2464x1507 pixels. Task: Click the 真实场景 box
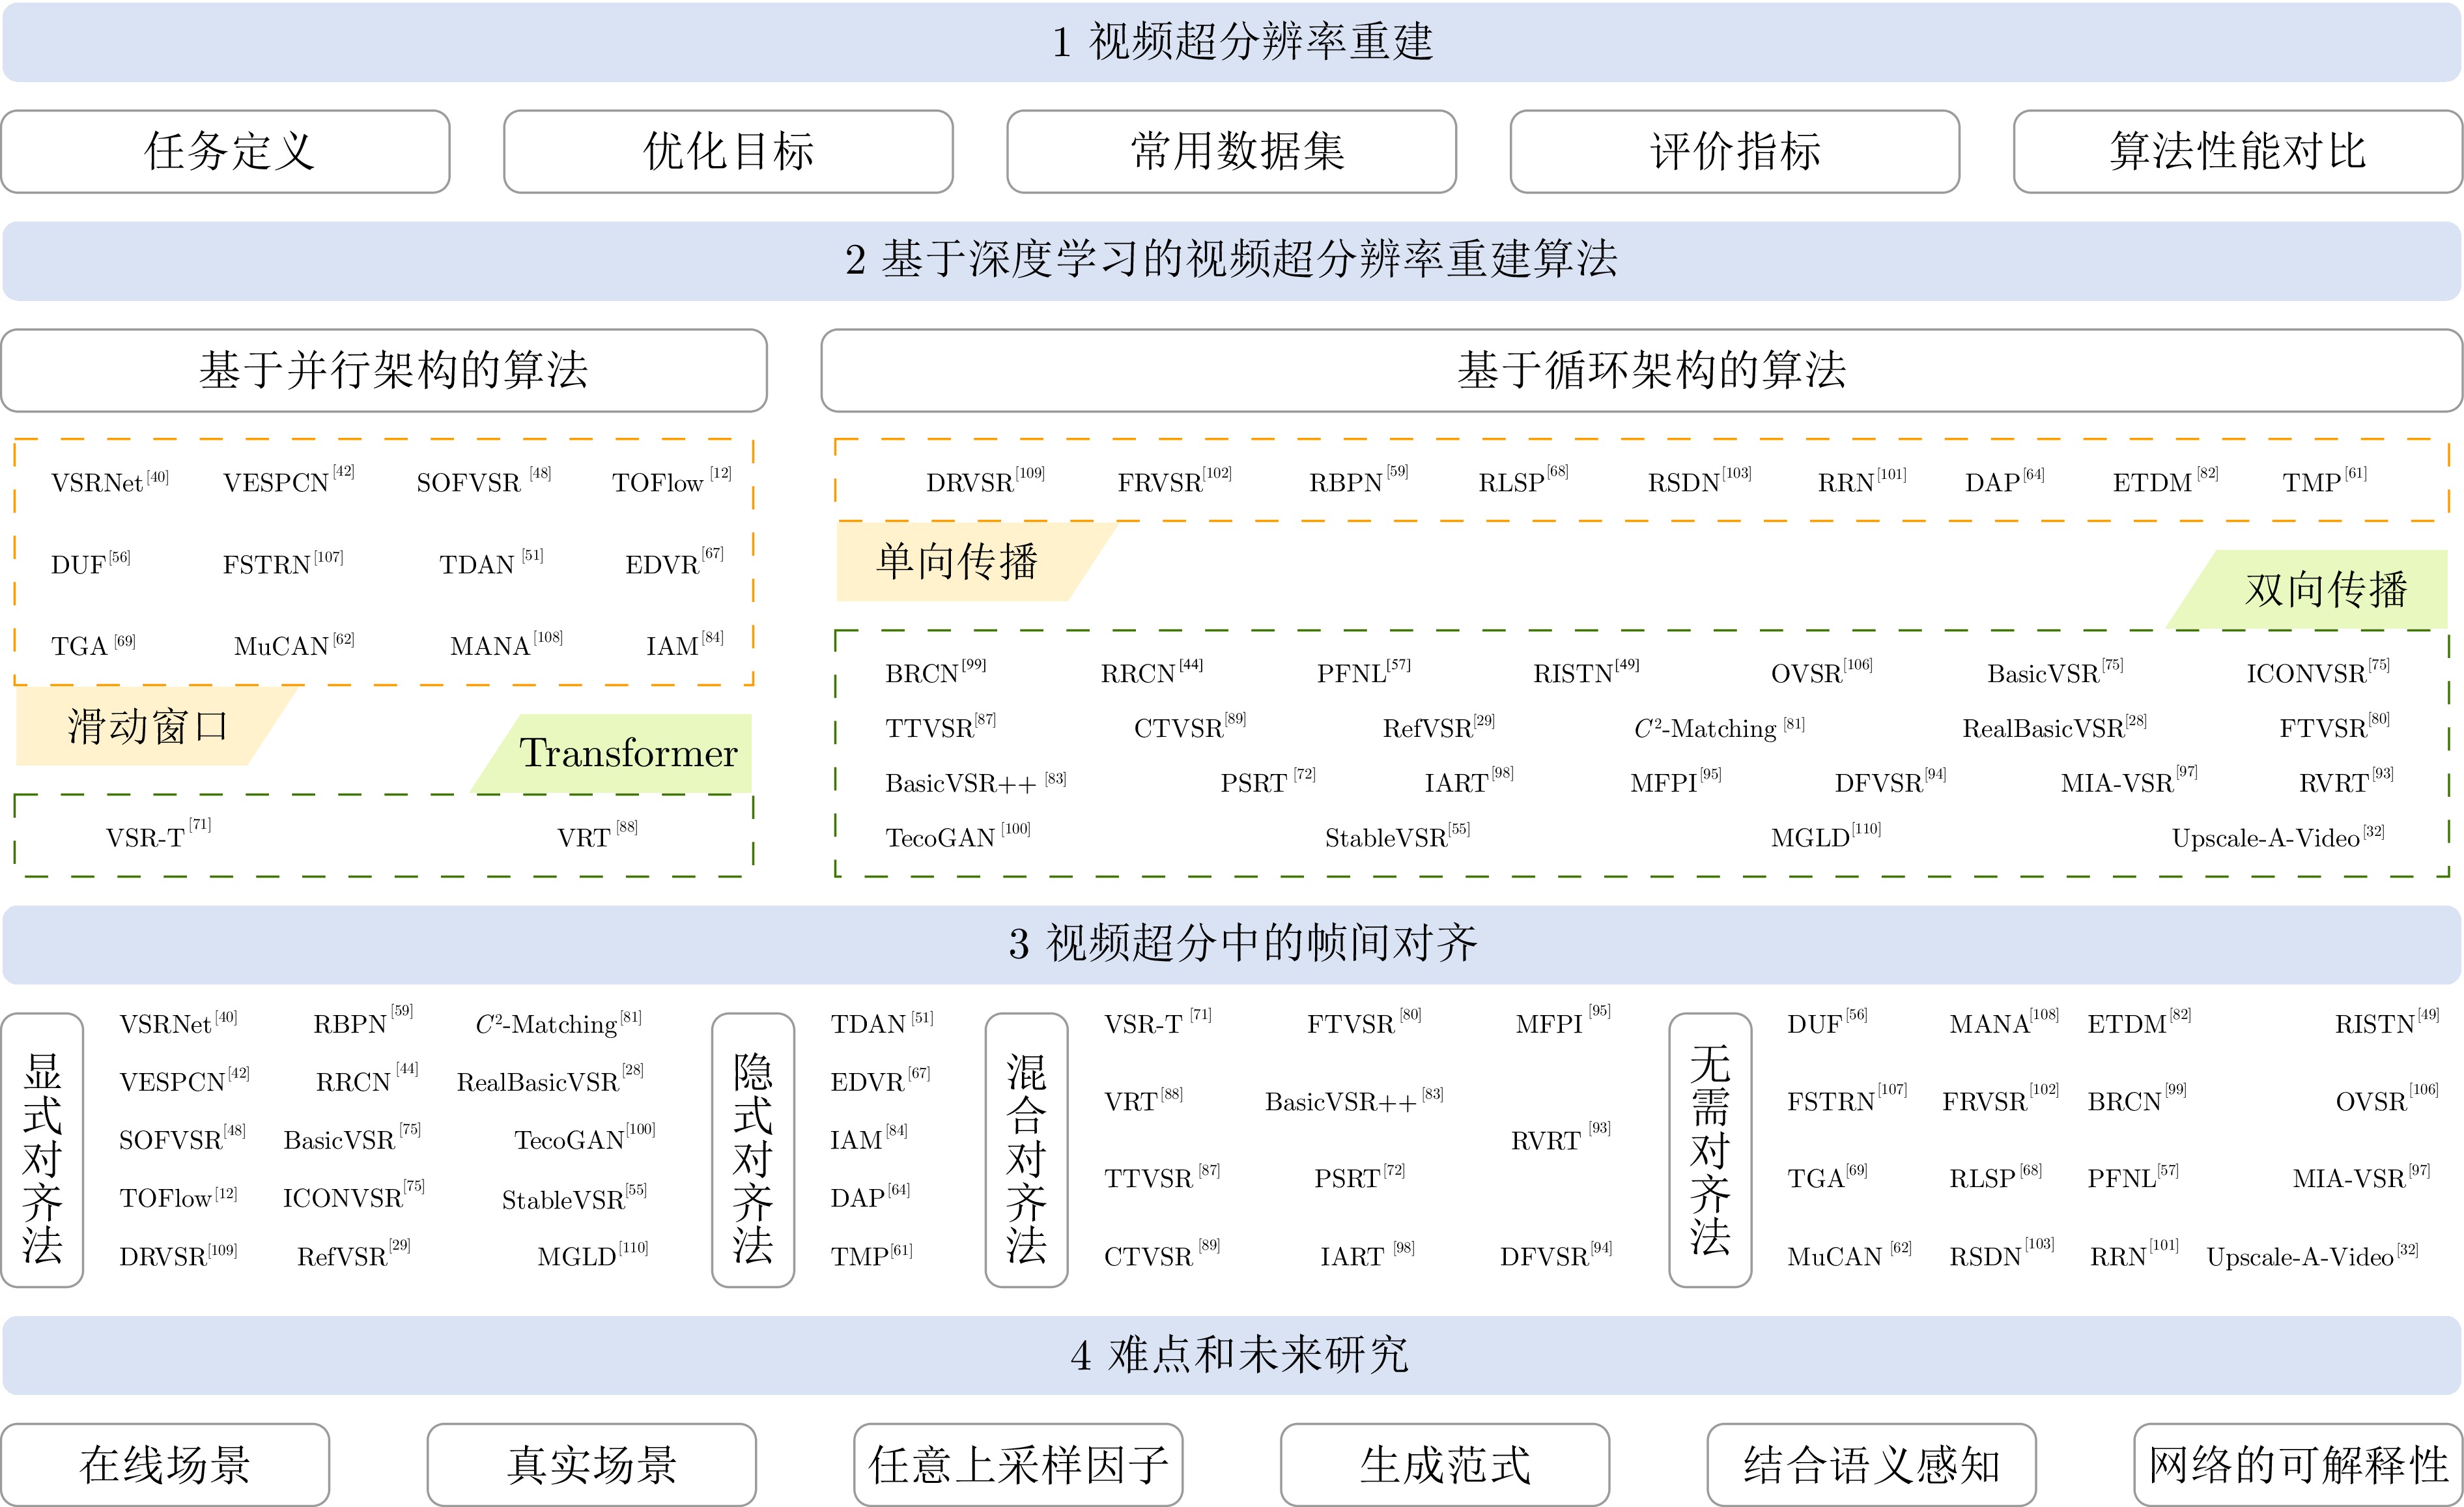(x=591, y=1465)
